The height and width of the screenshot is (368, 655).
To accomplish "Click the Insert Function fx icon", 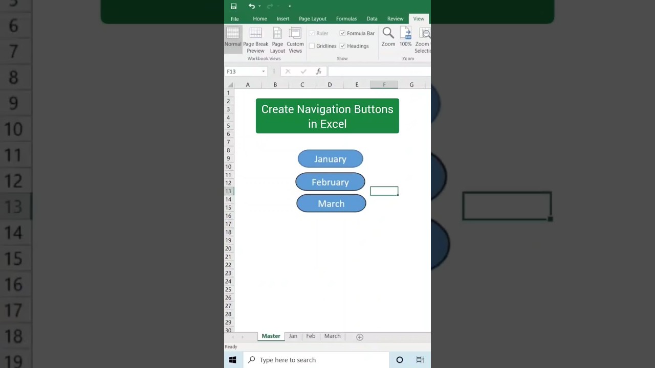I will click(x=318, y=72).
